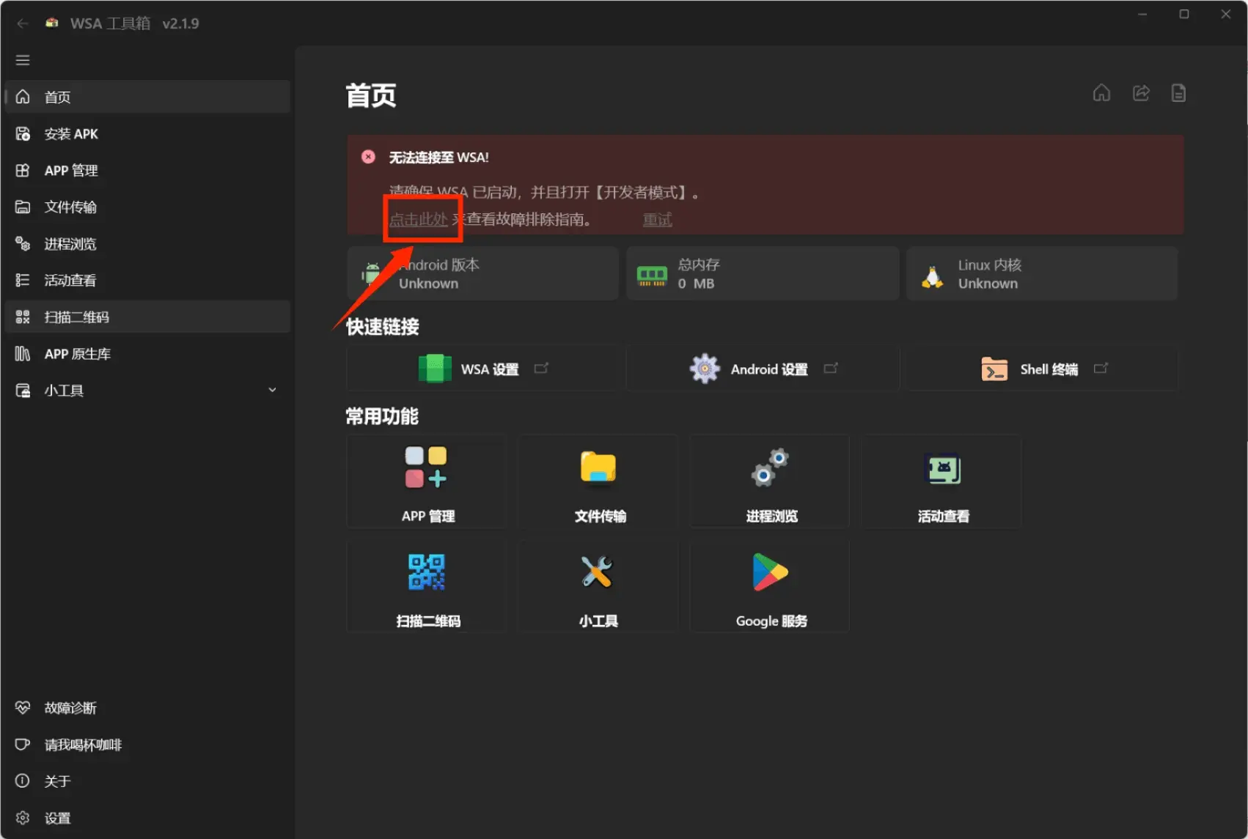Open 设置 in the sidebar

[x=147, y=818]
